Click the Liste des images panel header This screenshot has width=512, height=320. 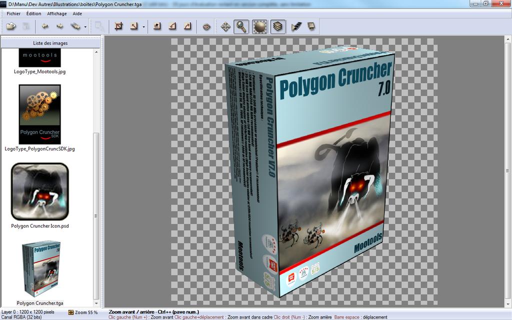coord(50,43)
